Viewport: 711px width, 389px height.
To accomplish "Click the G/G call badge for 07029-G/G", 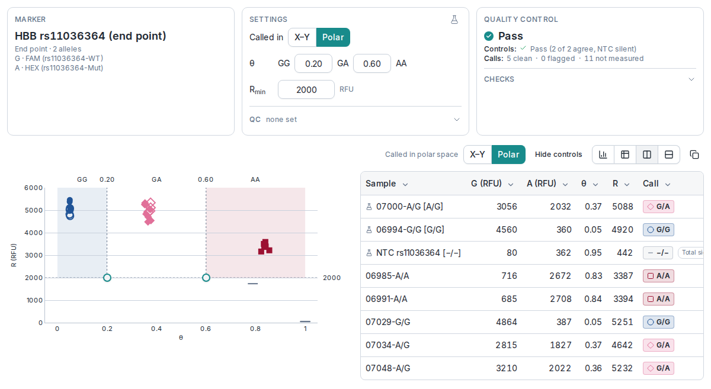I will tap(658, 322).
